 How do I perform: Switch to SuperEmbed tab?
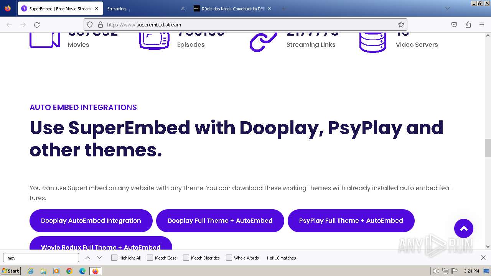60,8
